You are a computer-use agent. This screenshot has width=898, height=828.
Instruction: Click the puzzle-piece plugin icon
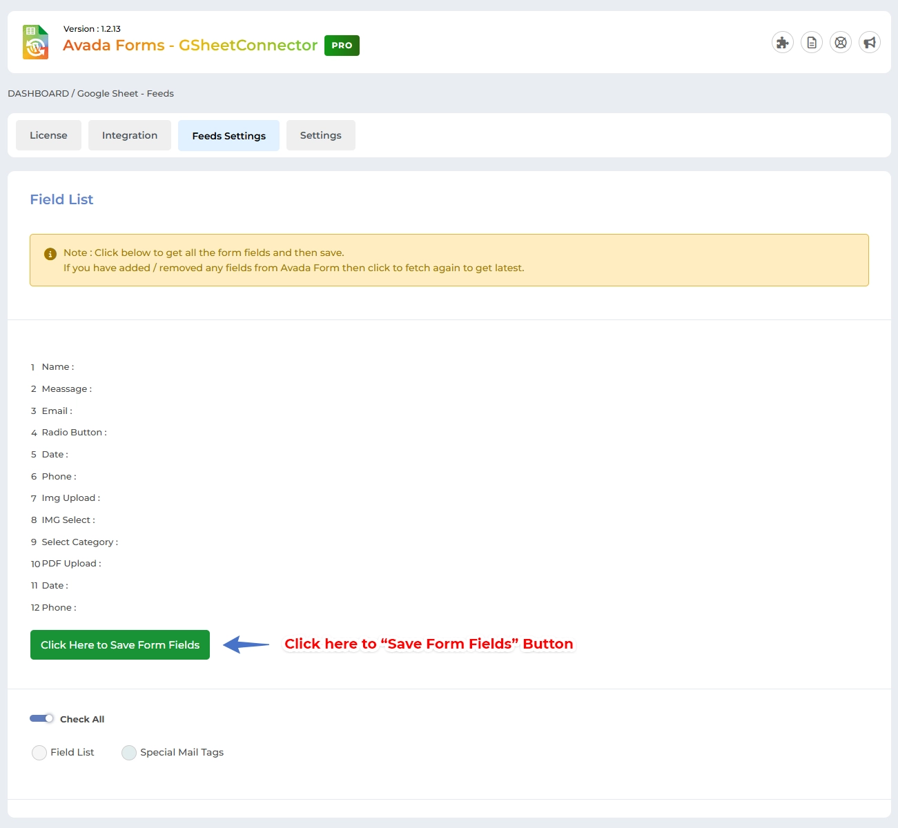click(782, 43)
